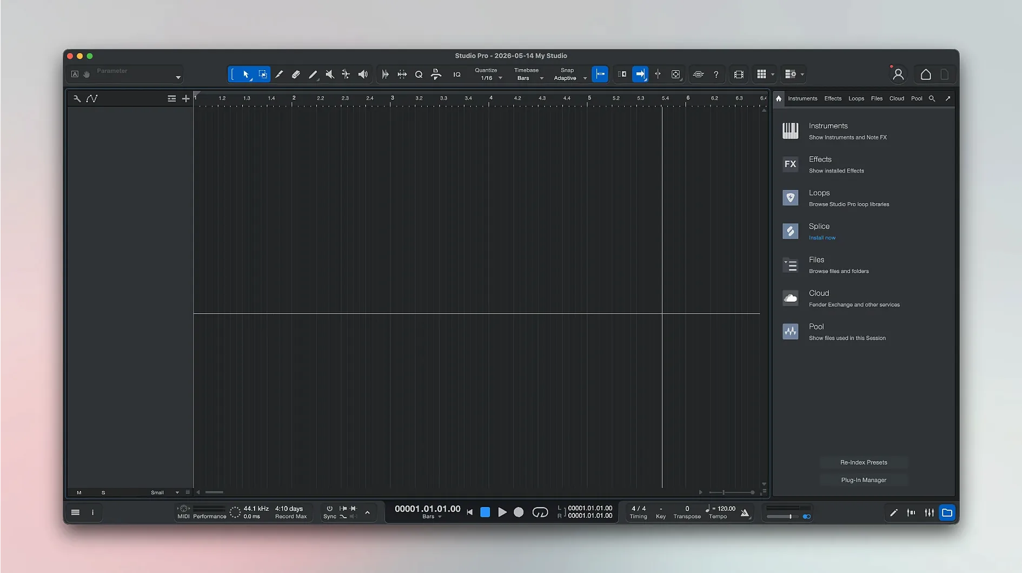
Task: Click the track wrench options icon
Action: [77, 99]
